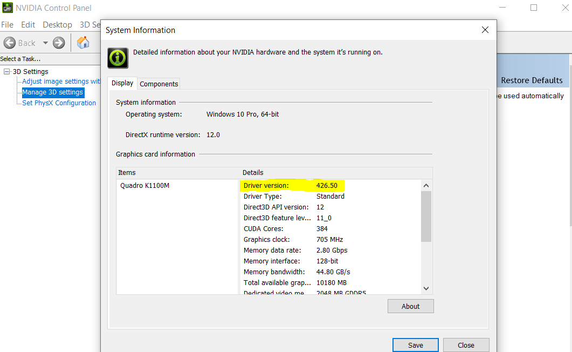Image resolution: width=572 pixels, height=352 pixels.
Task: Open Set PhysX Configuration in task tree
Action: [59, 103]
